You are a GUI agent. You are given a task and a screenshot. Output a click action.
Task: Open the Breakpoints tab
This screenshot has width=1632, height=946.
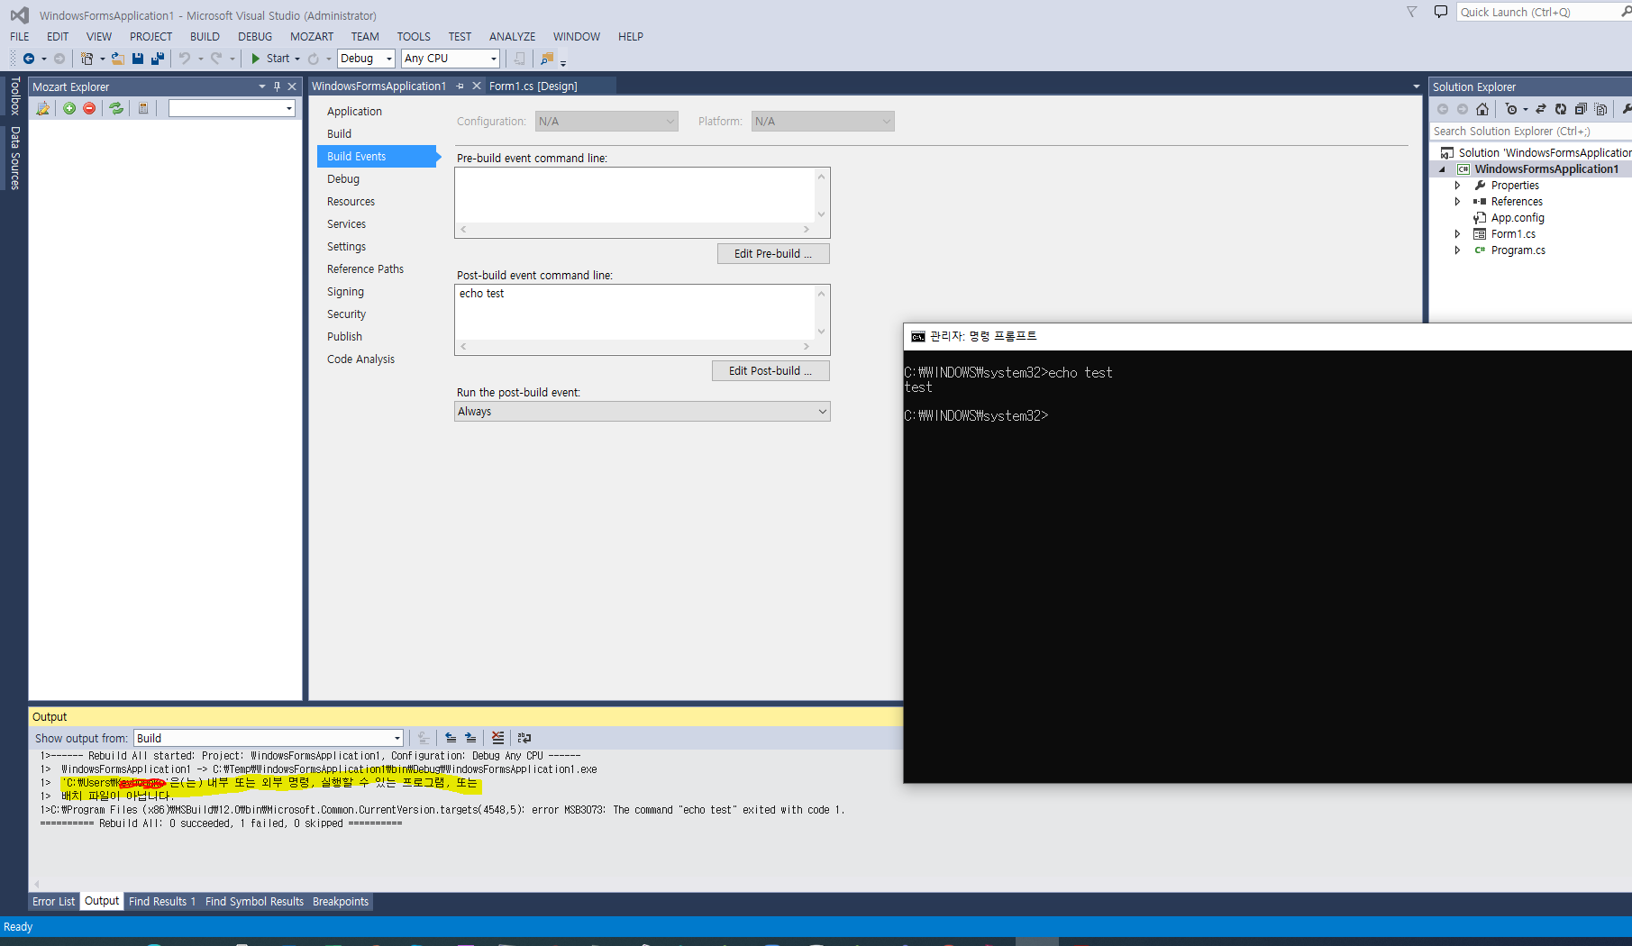341,902
